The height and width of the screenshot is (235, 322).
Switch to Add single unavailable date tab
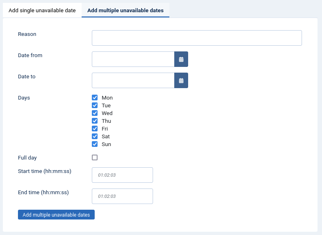point(42,10)
